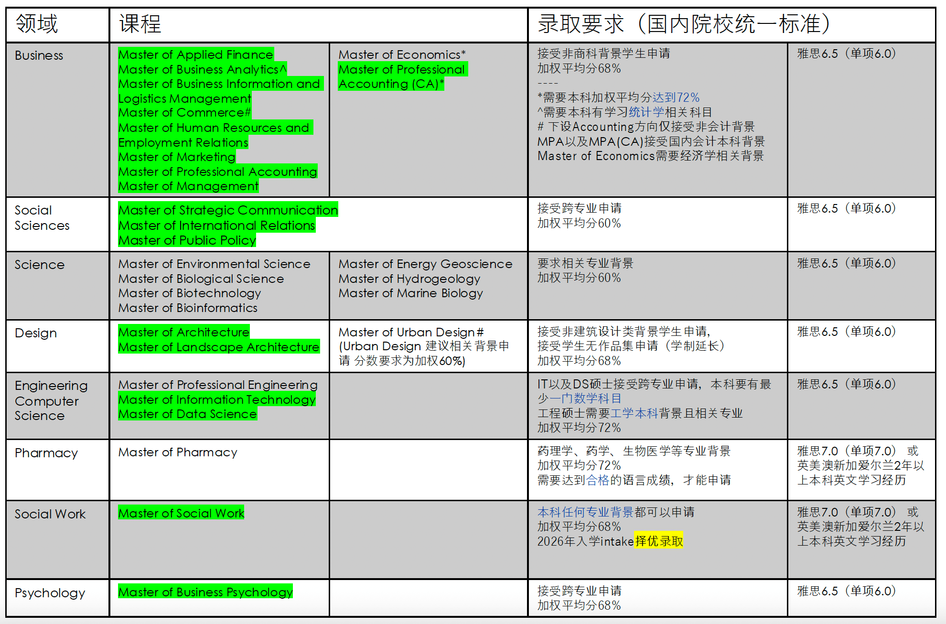Click the blue 达到72% requirement text
The image size is (946, 624).
click(676, 97)
